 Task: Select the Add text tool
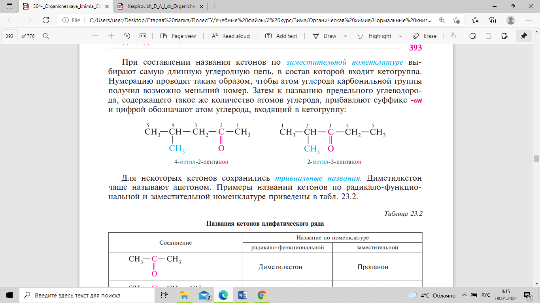pyautogui.click(x=281, y=36)
